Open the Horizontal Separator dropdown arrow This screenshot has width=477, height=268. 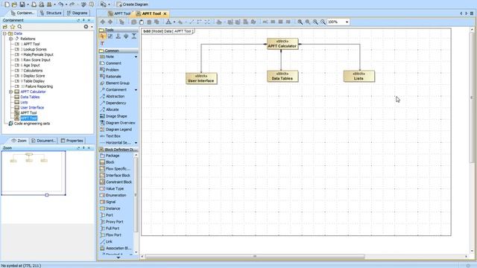136,143
